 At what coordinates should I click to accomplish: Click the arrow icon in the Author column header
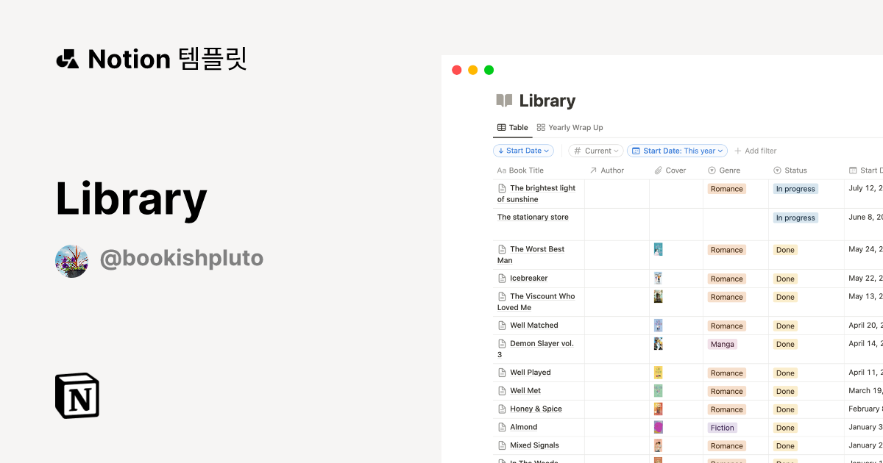tap(593, 170)
